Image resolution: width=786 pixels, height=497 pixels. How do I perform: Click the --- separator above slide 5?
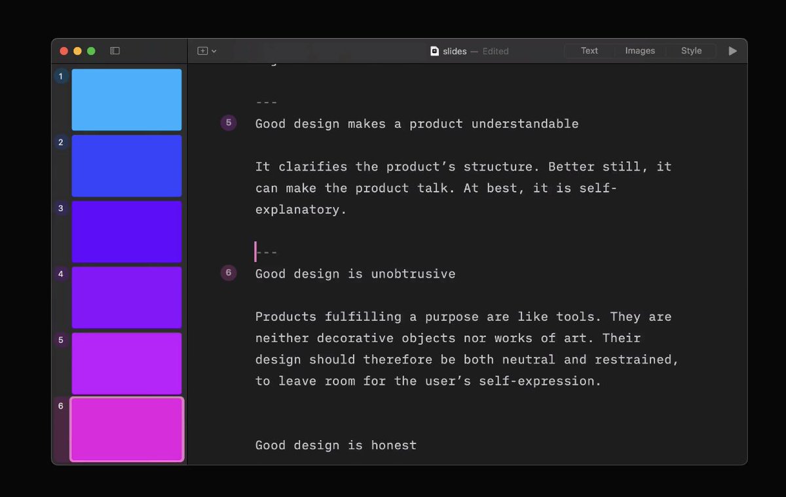coord(267,102)
